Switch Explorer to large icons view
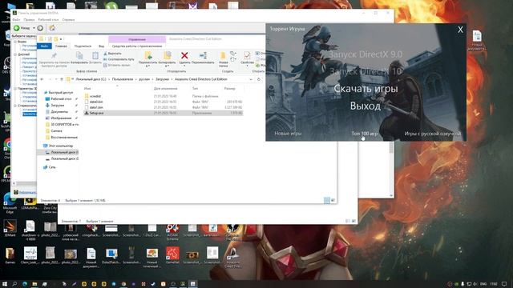Screen dimensions: 513x288 tap(333, 200)
